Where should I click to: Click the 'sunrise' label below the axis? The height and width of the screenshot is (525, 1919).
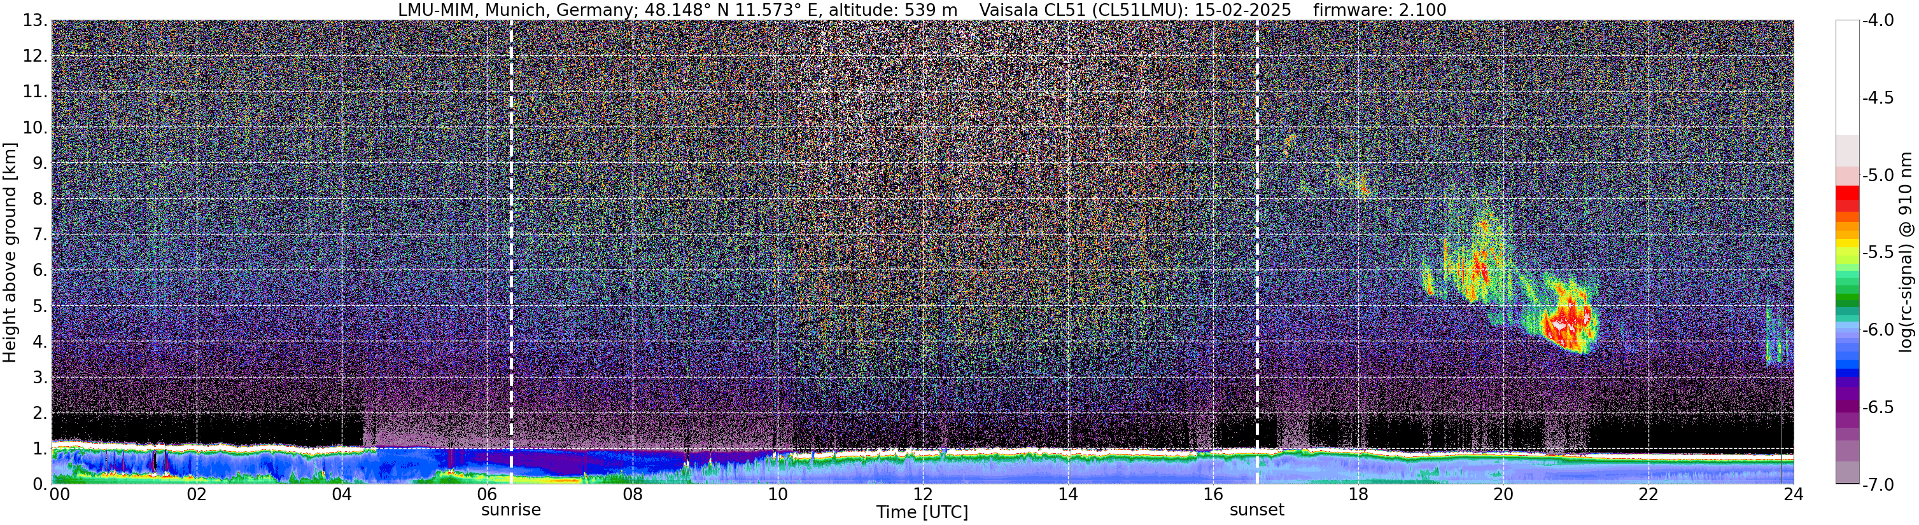pyautogui.click(x=511, y=510)
